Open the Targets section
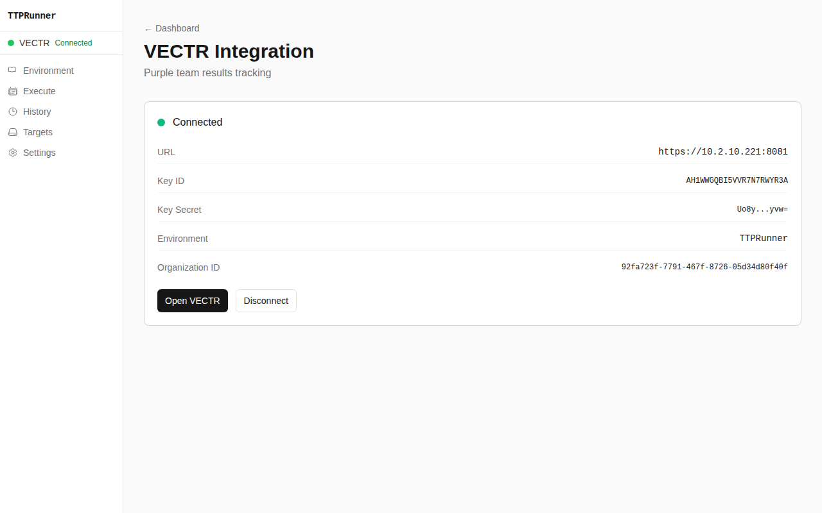Image resolution: width=822 pixels, height=513 pixels. (x=61, y=132)
